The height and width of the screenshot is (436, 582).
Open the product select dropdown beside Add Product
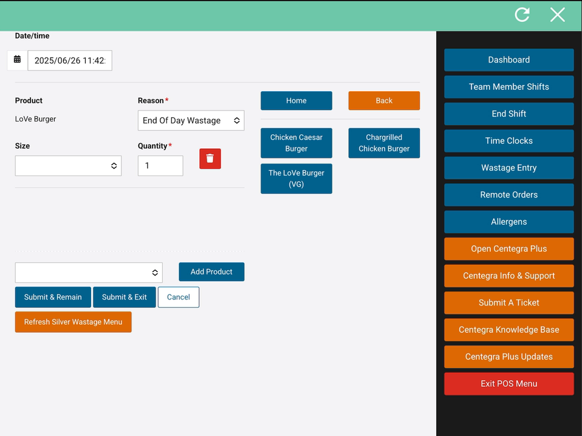coord(89,273)
